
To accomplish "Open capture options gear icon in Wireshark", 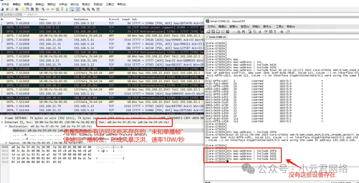I will click(x=17, y=9).
